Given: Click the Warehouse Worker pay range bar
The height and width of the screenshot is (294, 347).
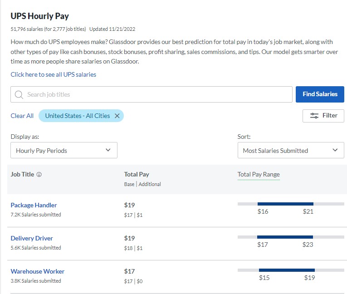Looking at the screenshot, I should pos(291,270).
